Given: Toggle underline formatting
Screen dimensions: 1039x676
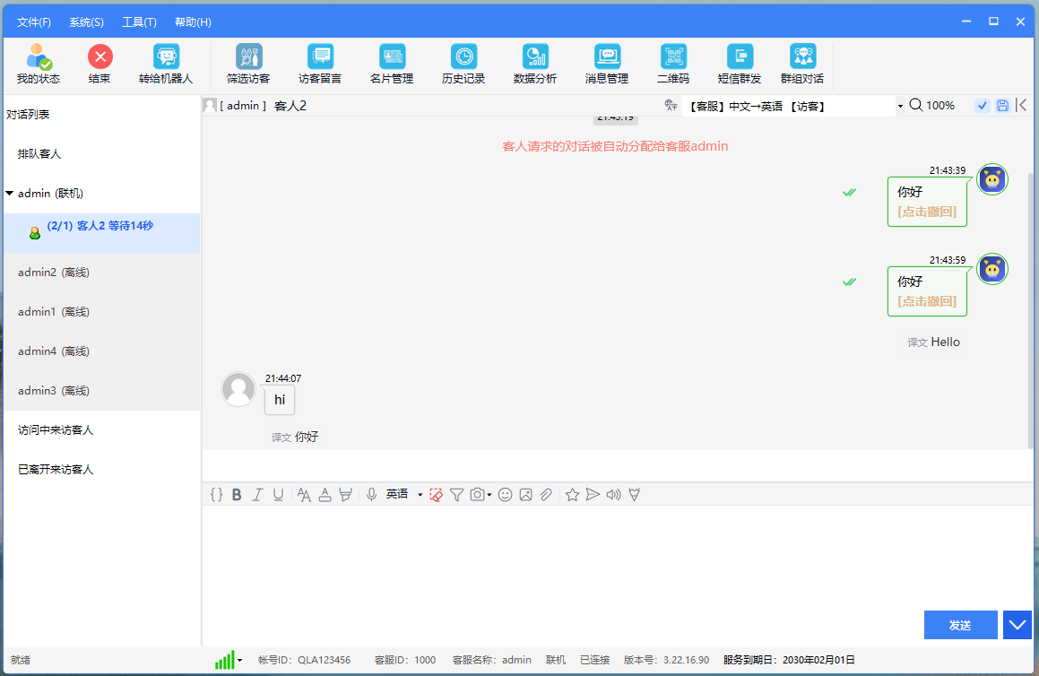Looking at the screenshot, I should (278, 494).
